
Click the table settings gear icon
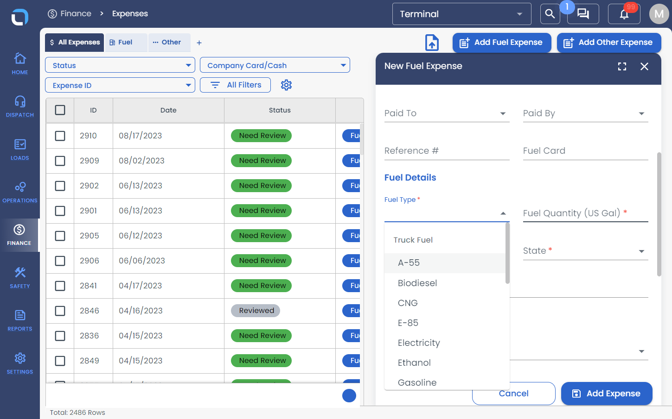[287, 85]
